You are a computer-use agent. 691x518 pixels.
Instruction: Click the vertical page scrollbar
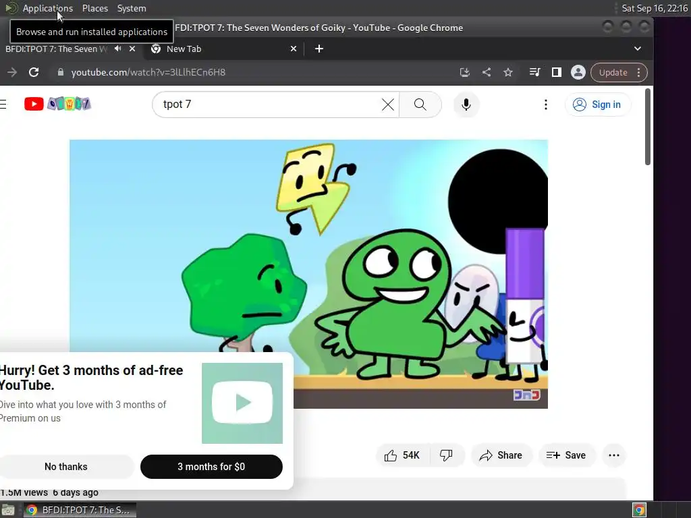click(x=647, y=127)
